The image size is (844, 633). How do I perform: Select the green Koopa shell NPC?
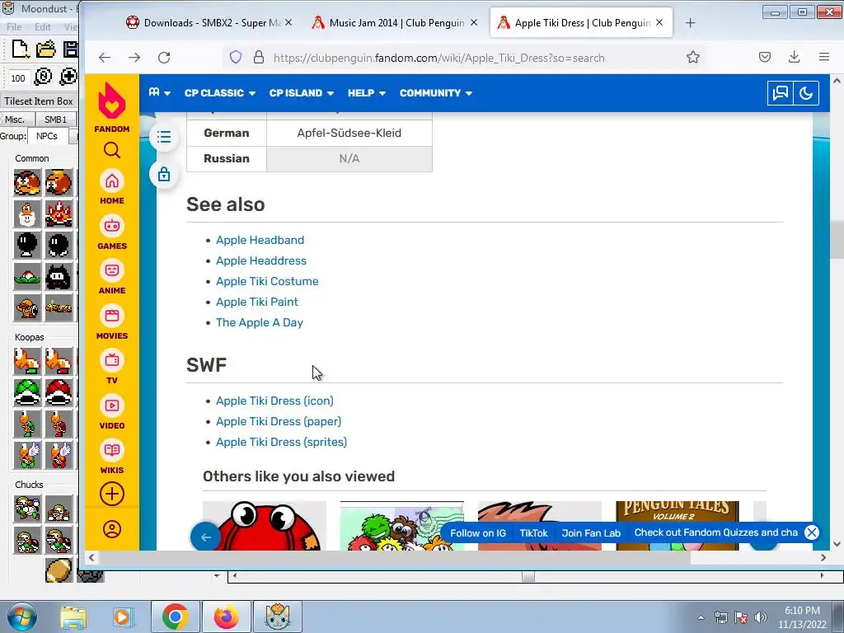(27, 392)
